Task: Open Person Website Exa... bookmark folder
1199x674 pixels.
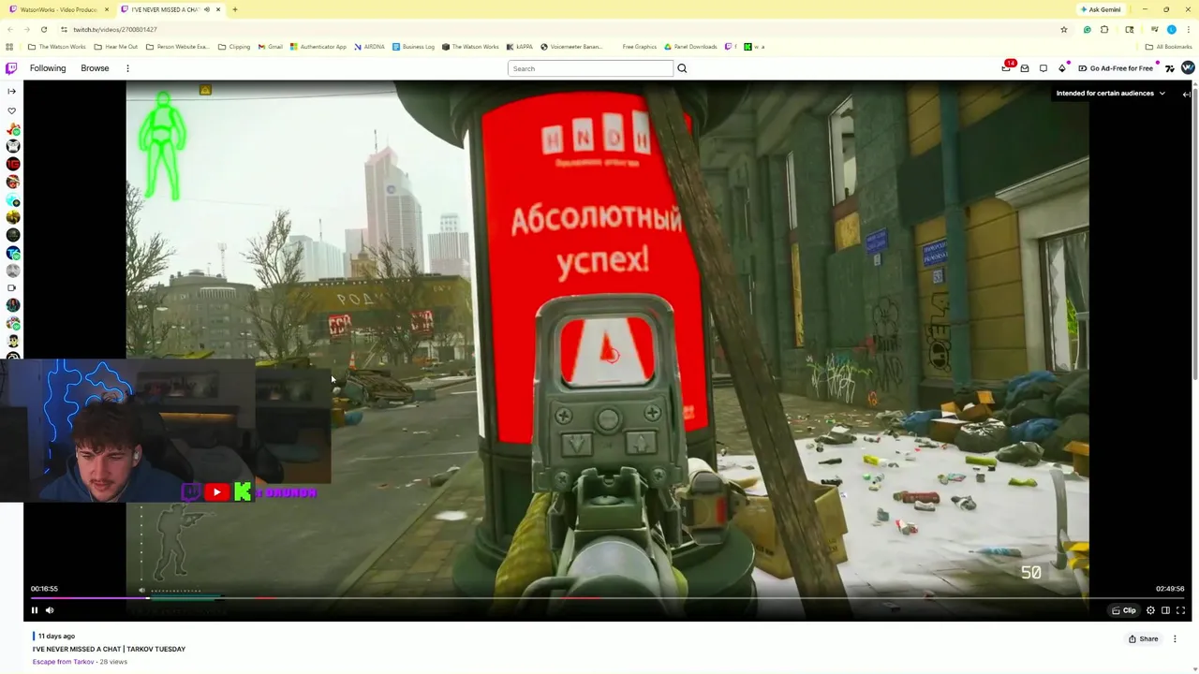Action: (177, 47)
